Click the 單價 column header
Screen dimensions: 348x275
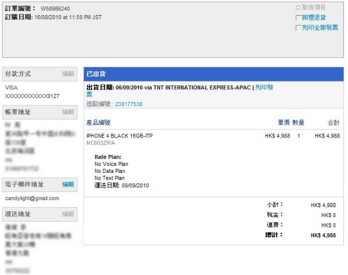[283, 122]
